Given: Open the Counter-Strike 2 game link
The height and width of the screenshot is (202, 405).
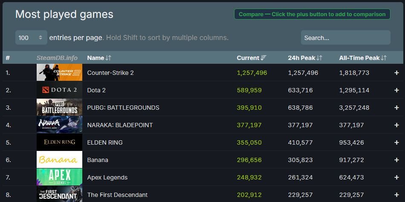Looking at the screenshot, I should [x=110, y=73].
